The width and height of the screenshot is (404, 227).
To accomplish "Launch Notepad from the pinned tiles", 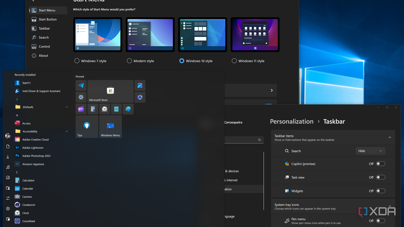I will click(x=116, y=109).
